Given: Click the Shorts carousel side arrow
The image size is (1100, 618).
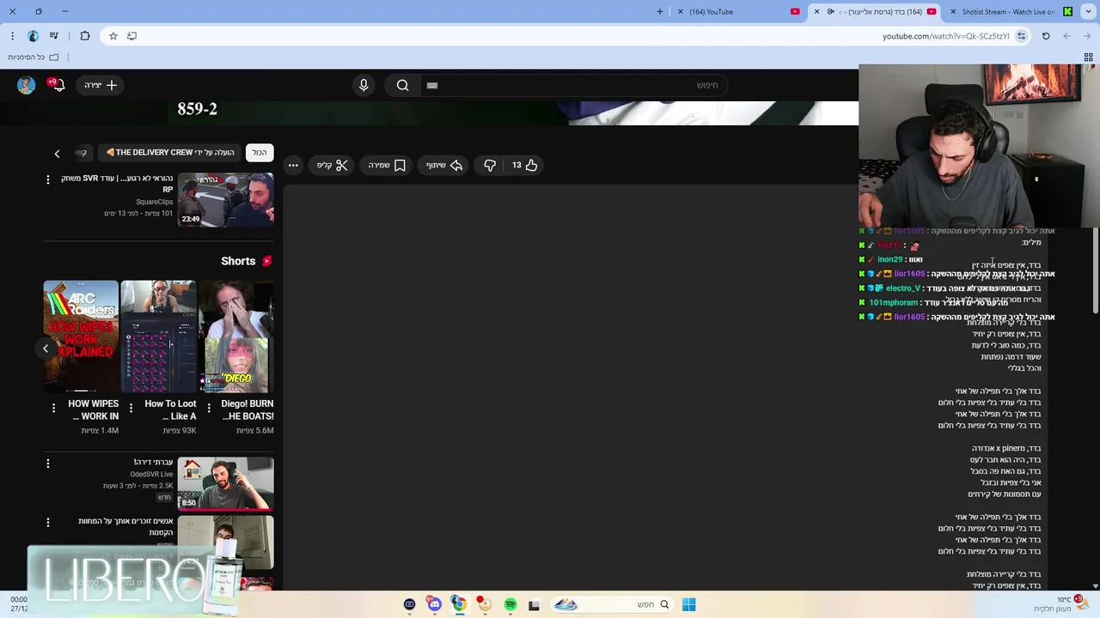Looking at the screenshot, I should 46,348.
